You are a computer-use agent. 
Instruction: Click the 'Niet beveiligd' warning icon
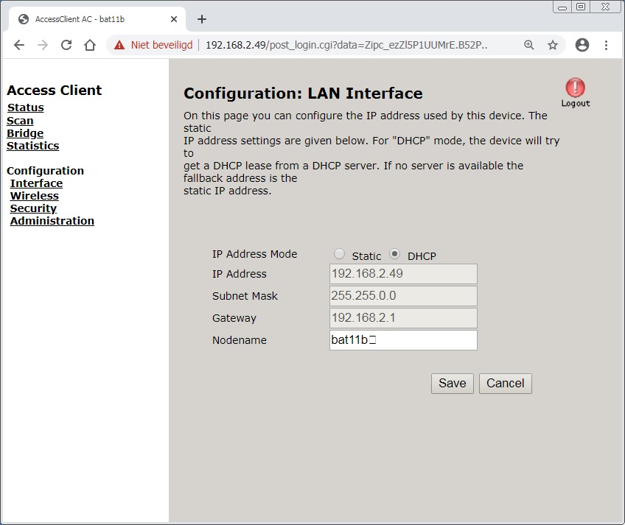coord(119,45)
